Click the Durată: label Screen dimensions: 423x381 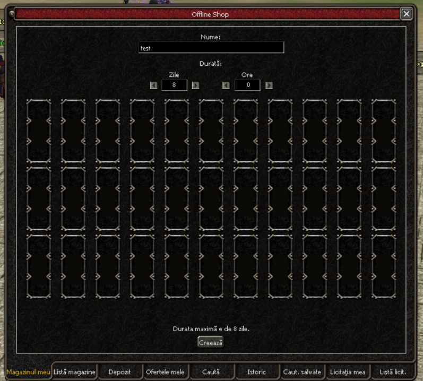click(x=211, y=64)
